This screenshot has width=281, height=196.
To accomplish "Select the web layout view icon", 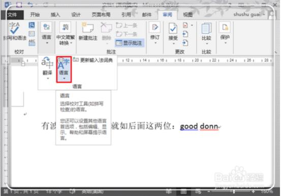I will (x=198, y=192).
